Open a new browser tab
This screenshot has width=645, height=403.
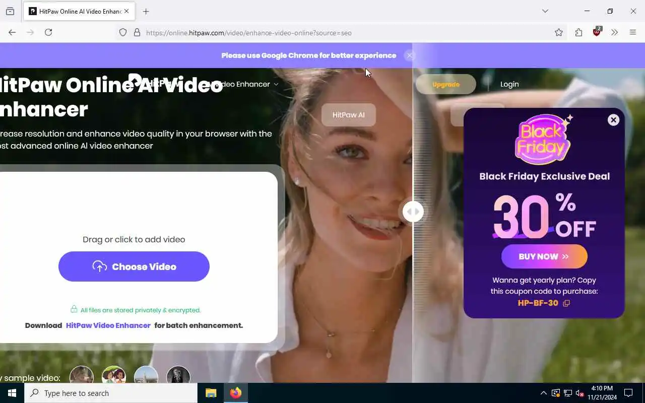point(146,11)
